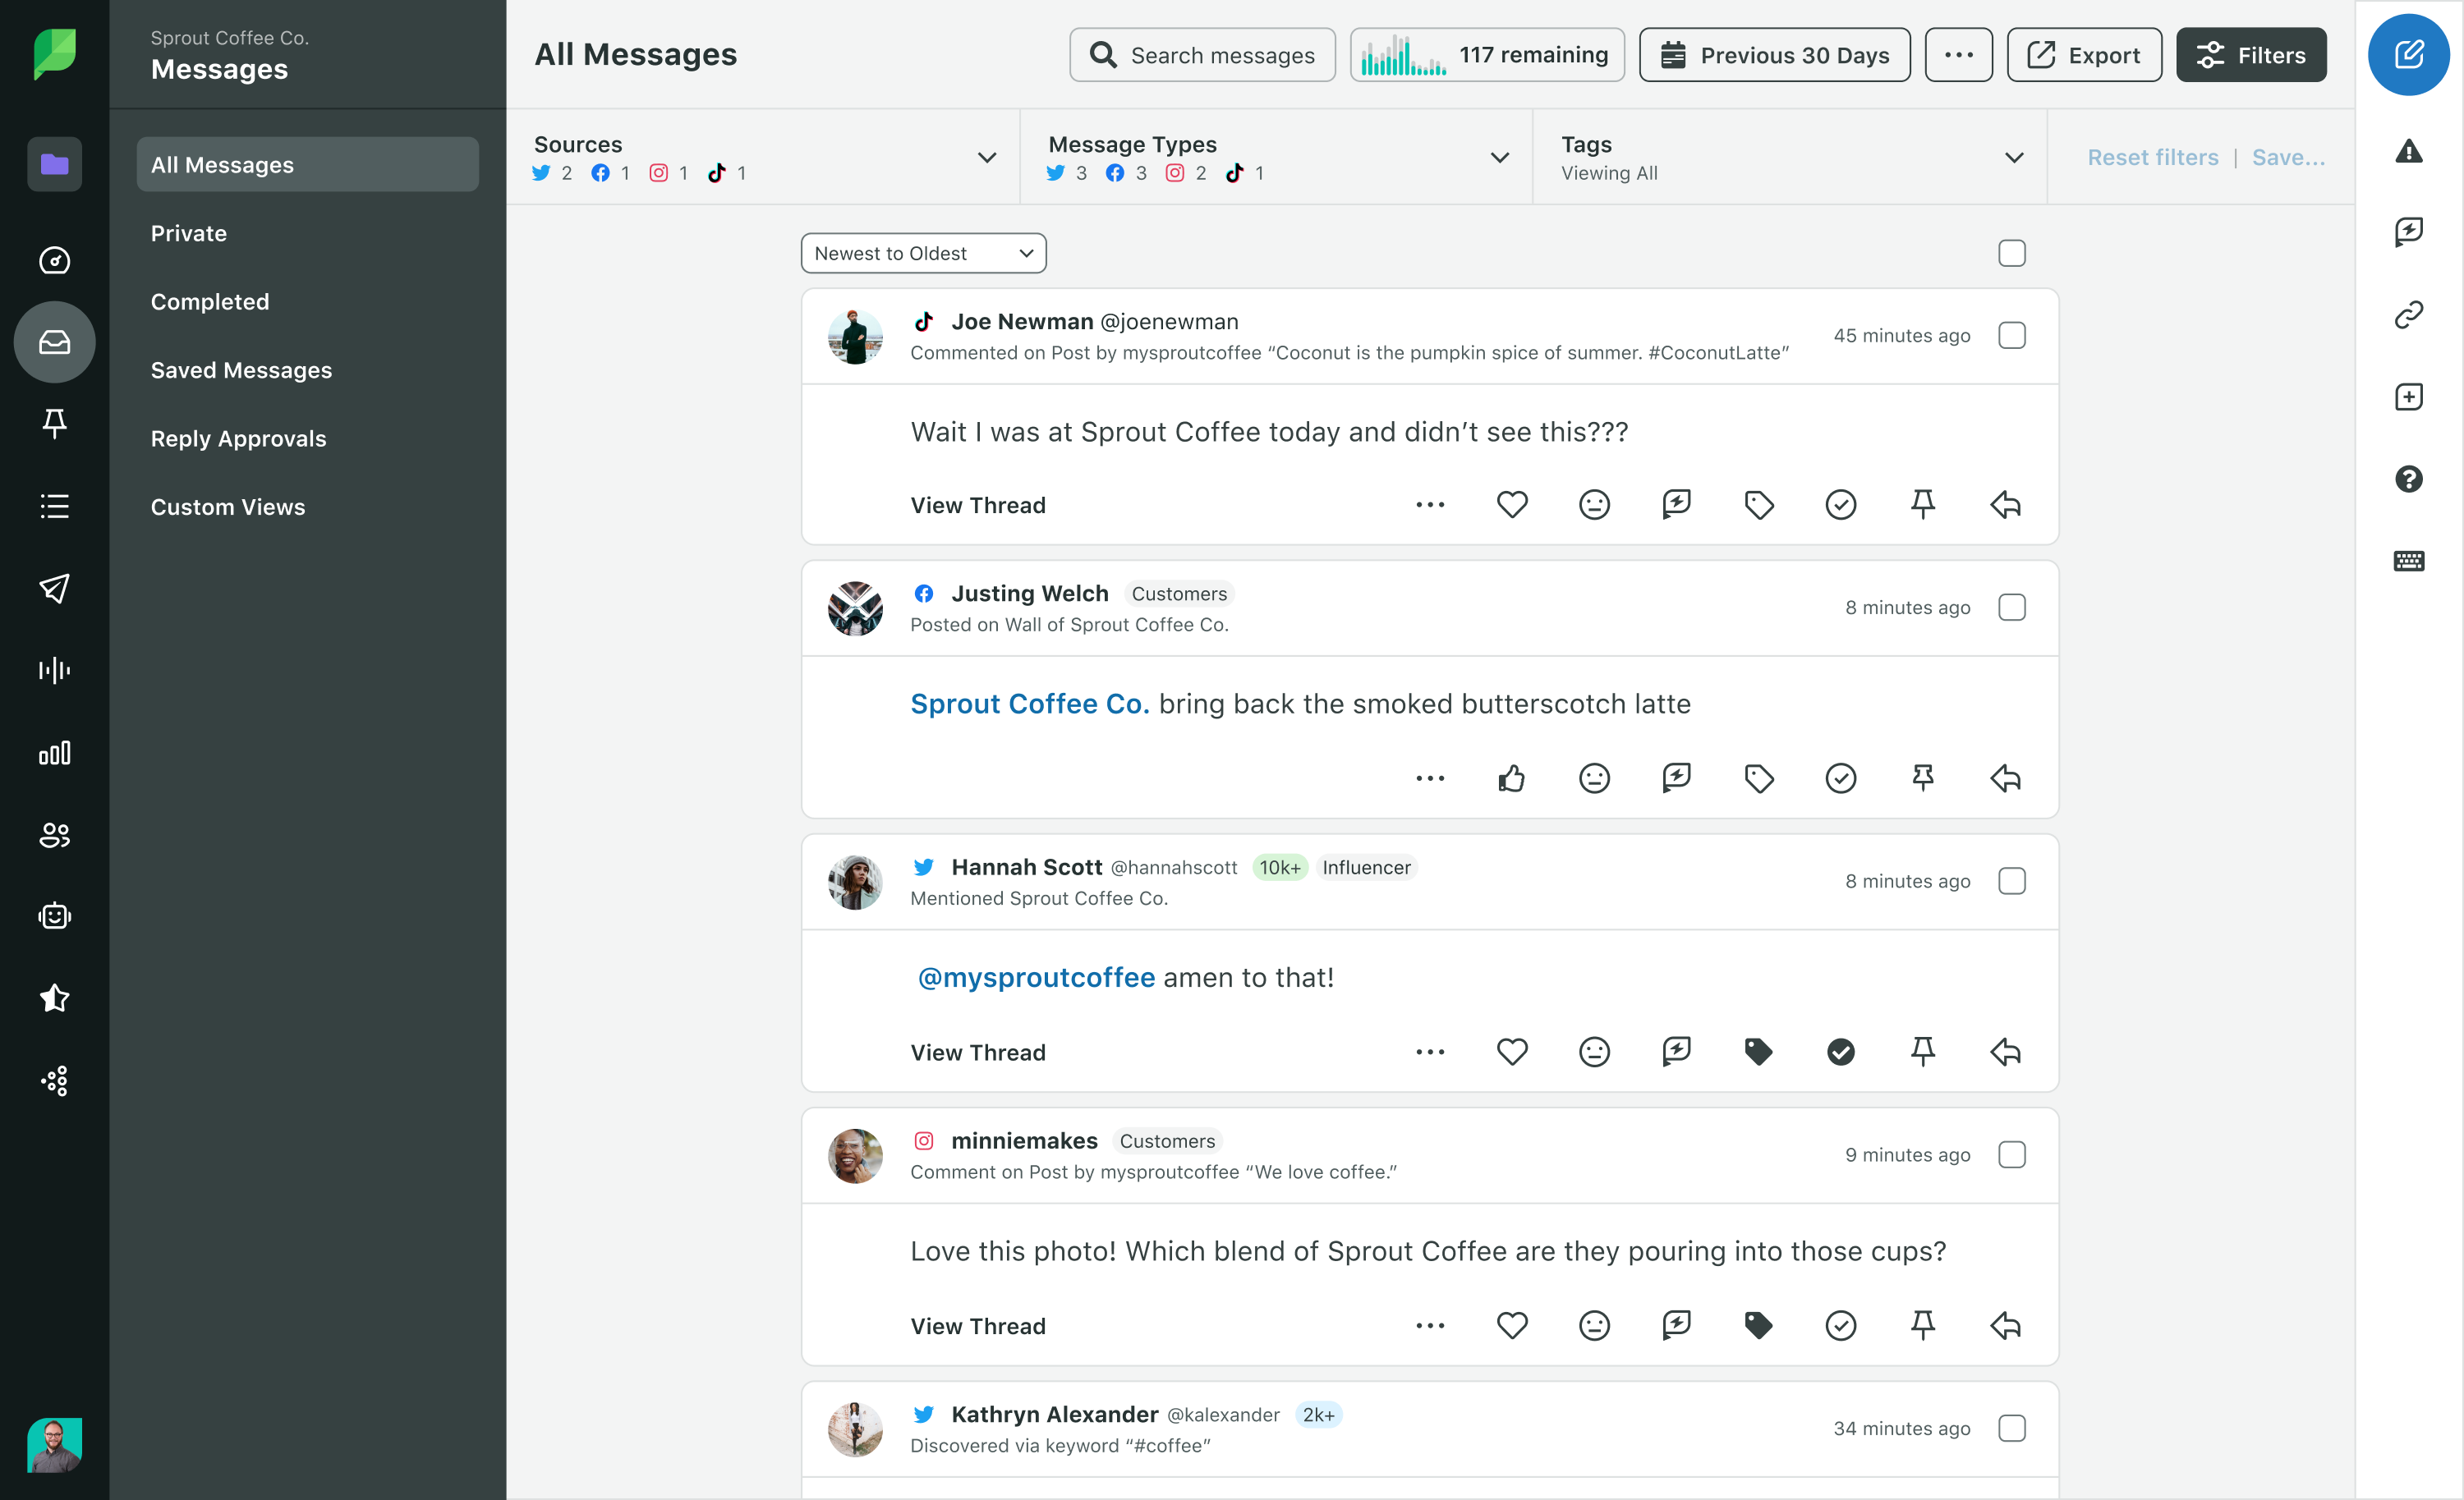
Task: Open the Listening waveform sidebar icon
Action: click(x=54, y=670)
